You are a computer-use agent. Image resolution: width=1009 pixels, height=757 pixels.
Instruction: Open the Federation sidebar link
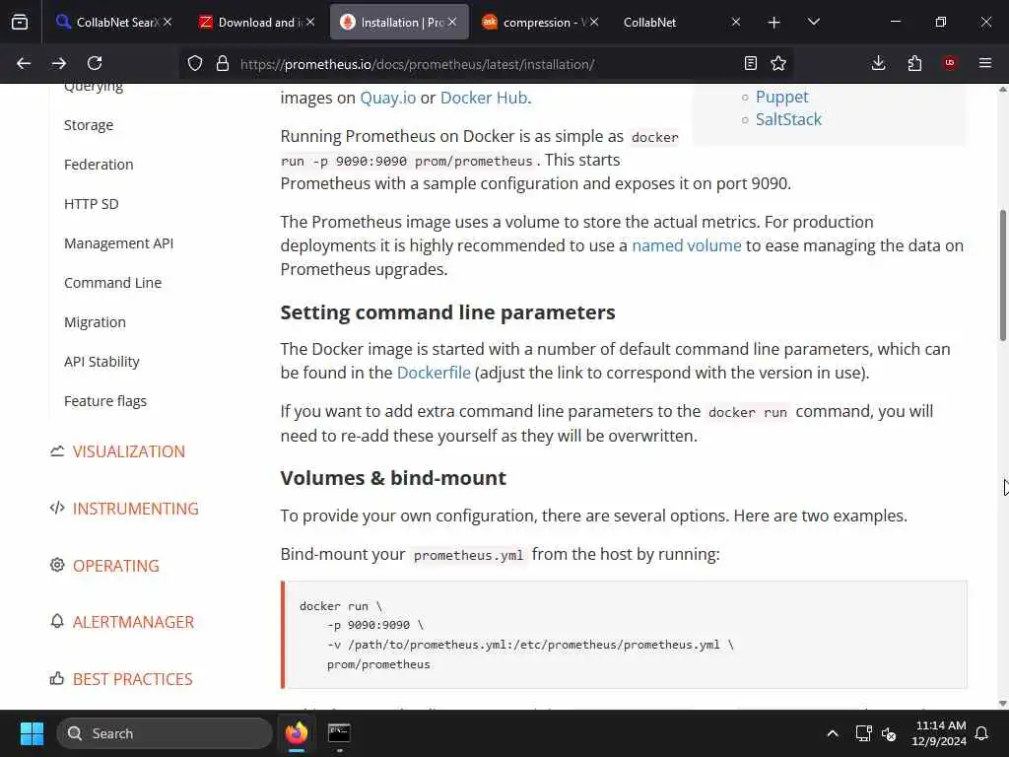pyautogui.click(x=99, y=165)
